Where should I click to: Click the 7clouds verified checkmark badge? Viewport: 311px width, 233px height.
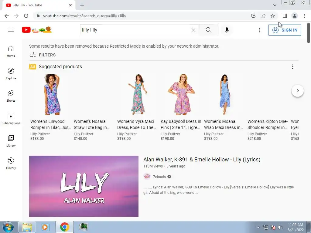point(169,177)
